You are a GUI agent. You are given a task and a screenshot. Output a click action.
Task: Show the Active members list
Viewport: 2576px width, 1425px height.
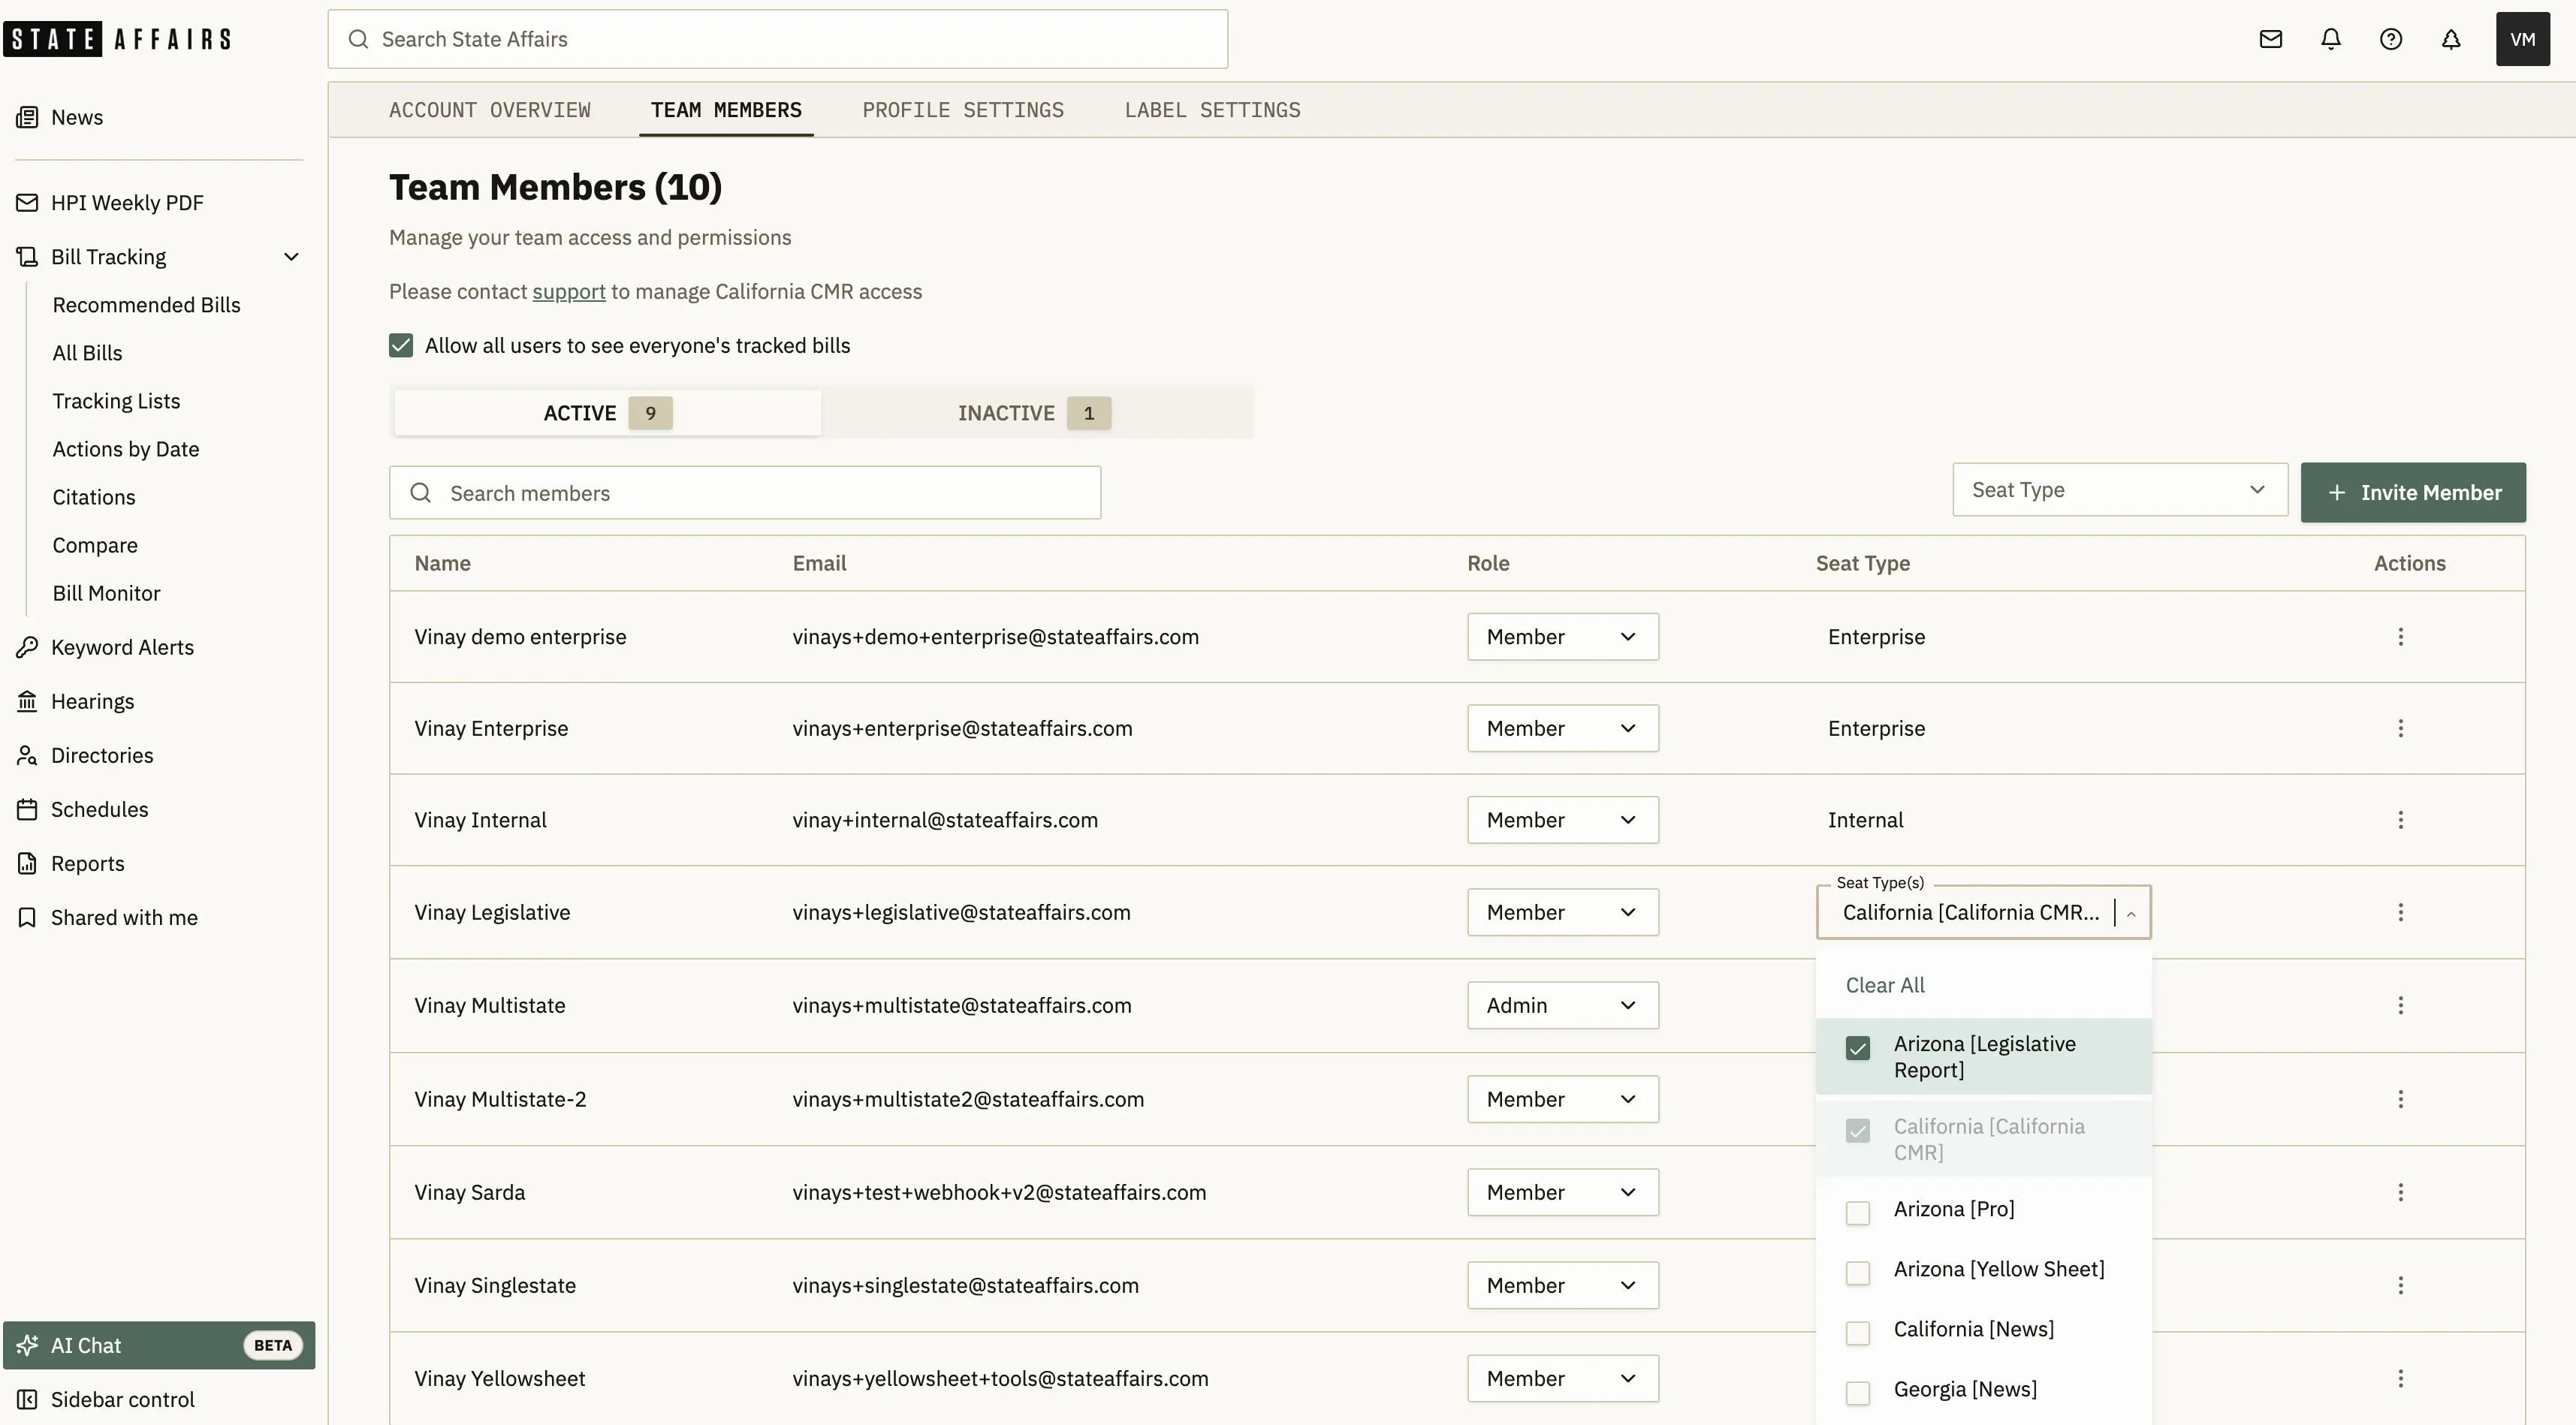point(608,413)
